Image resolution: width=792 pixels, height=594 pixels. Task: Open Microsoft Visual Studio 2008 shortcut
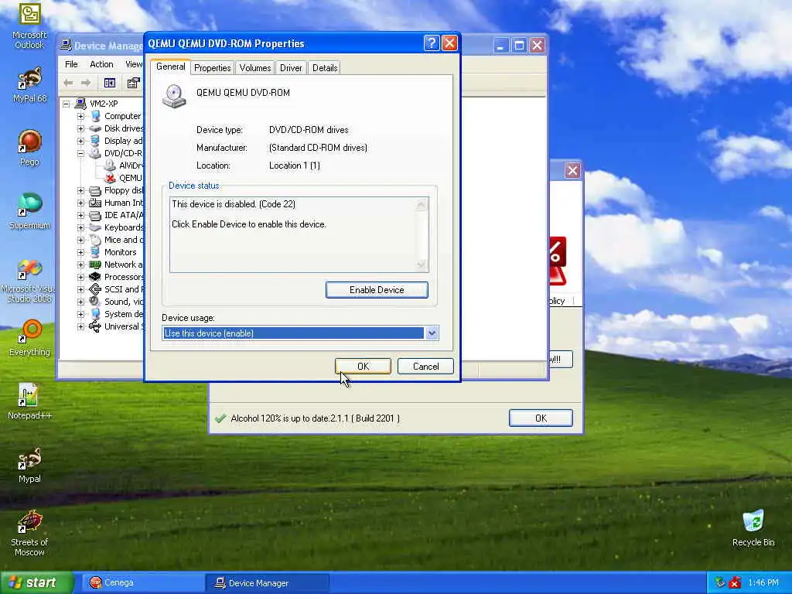click(29, 281)
